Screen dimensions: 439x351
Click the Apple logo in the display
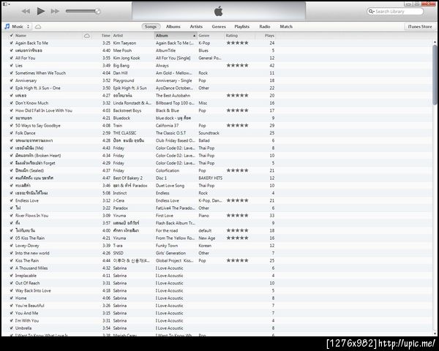218,11
